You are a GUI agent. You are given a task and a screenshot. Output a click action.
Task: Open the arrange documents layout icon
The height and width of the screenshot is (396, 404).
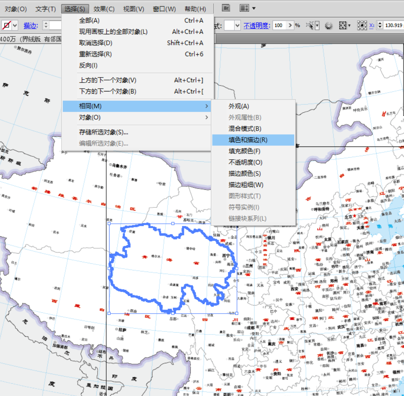[244, 8]
